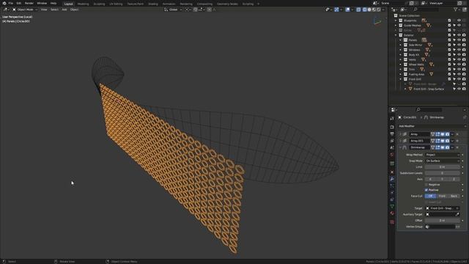Click the Limit value slider field
The height and width of the screenshot is (264, 469).
coord(442,167)
